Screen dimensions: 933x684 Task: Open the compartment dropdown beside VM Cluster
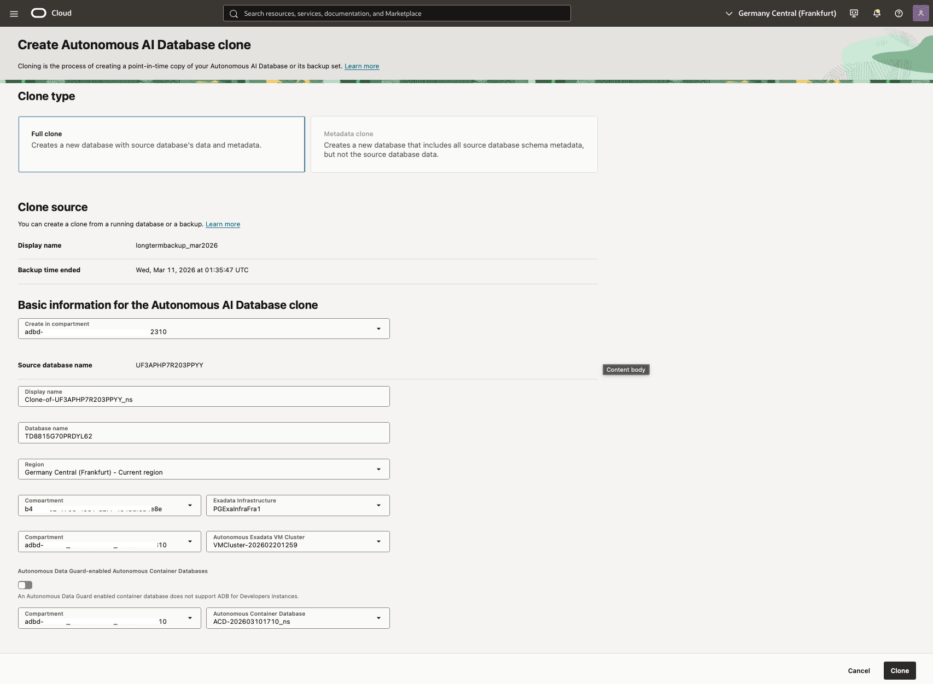[x=109, y=541]
